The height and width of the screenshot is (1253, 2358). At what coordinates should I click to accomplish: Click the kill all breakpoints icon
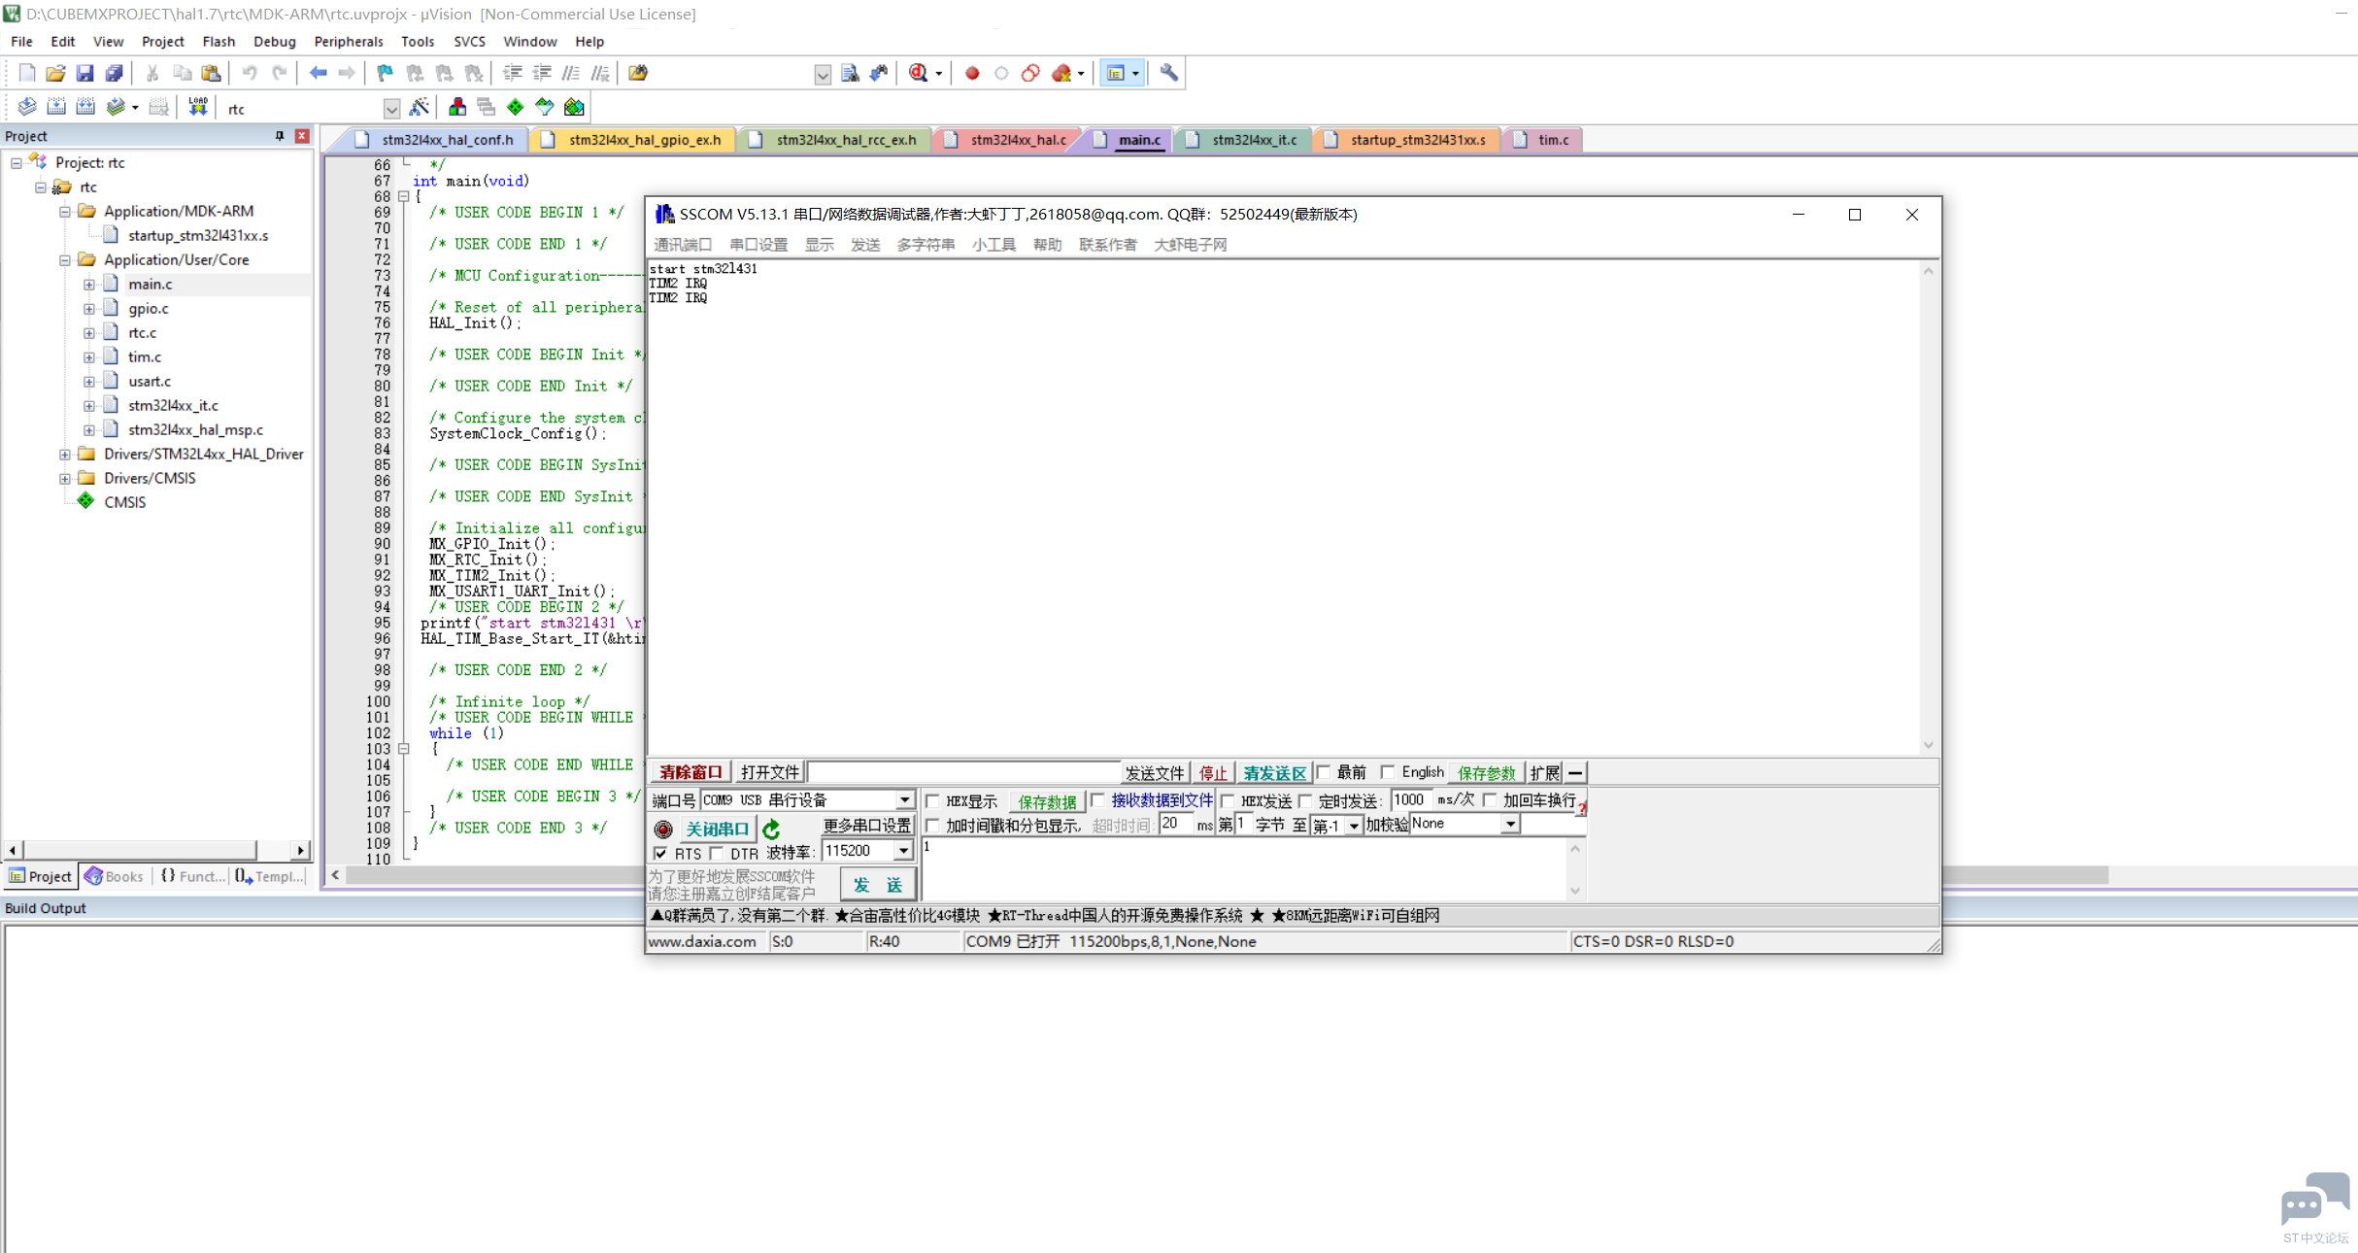pyautogui.click(x=1061, y=73)
